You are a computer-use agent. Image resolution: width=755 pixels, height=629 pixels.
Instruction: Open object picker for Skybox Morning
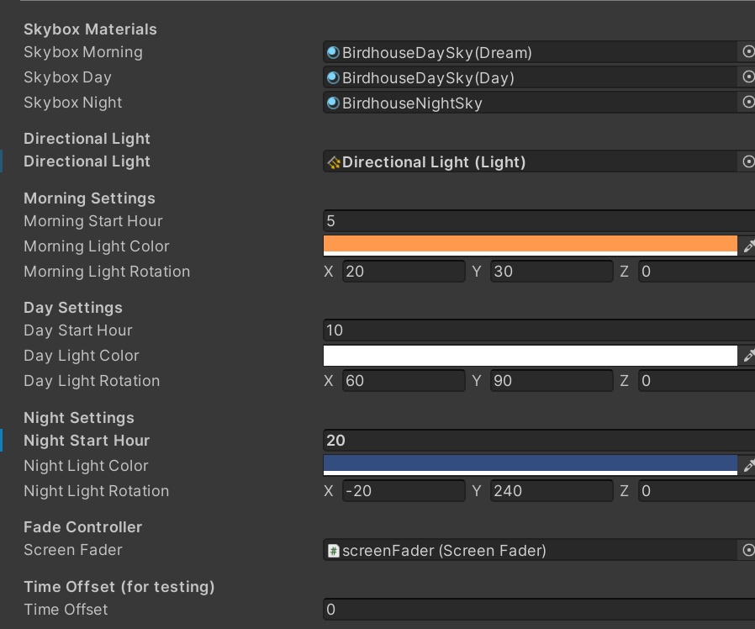[747, 52]
